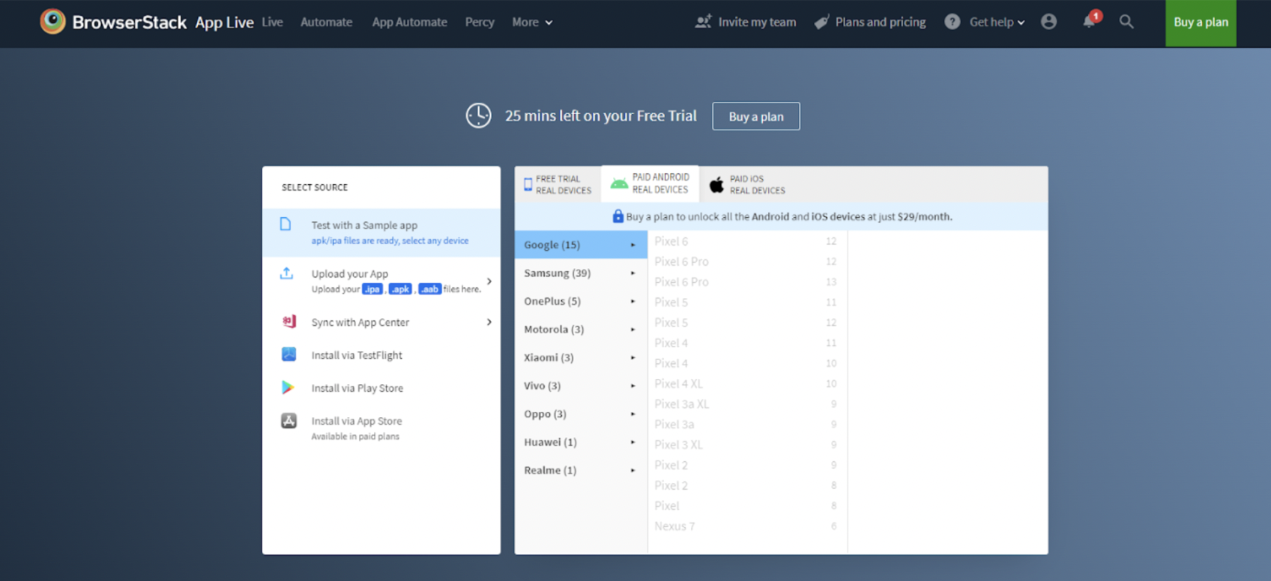Switch to Paid iOS Real Devices tab
The image size is (1271, 581).
(748, 185)
